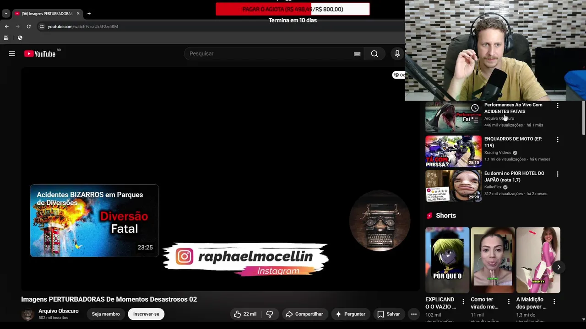
Task: Subscribe with Inscrever-se button
Action: (146, 314)
